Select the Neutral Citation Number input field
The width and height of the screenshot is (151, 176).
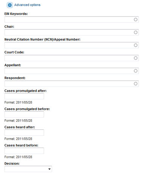click(x=72, y=45)
